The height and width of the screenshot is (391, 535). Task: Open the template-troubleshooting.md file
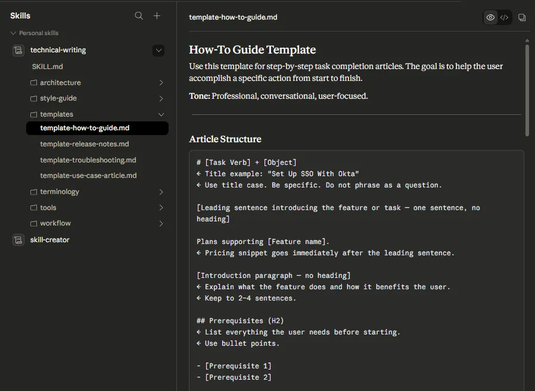(x=88, y=159)
